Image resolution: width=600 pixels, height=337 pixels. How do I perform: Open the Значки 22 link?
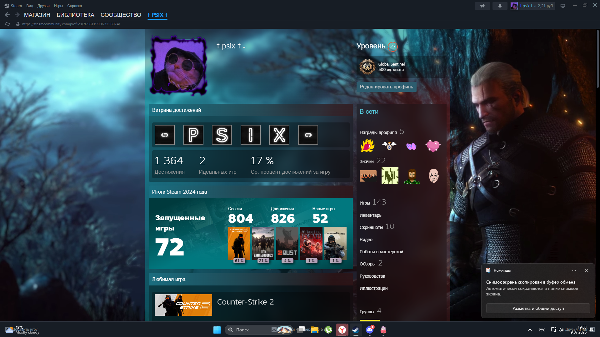pos(372,161)
